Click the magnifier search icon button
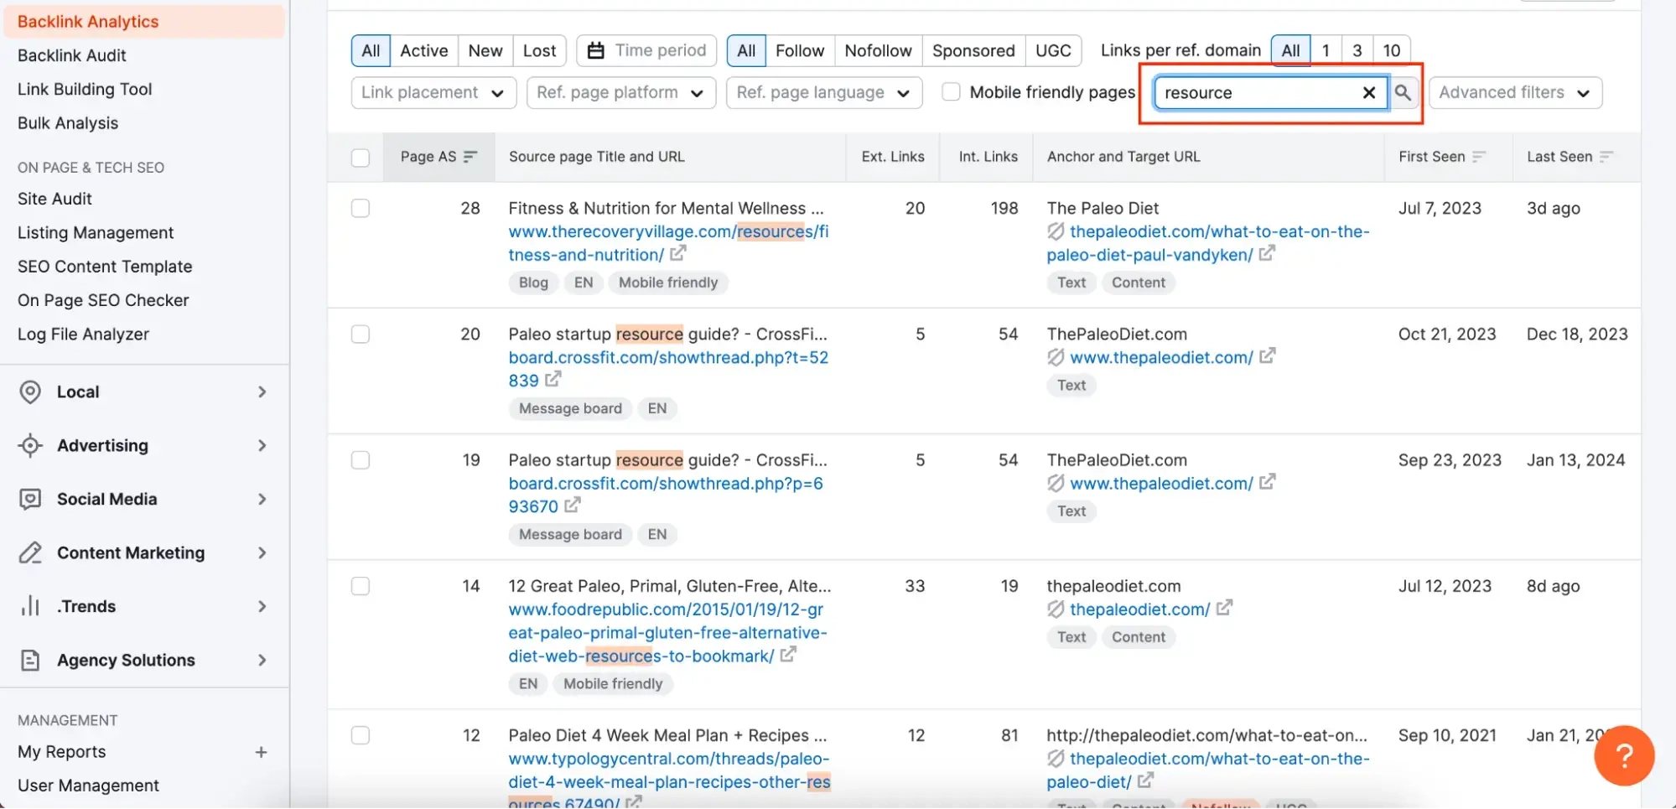 click(1403, 92)
